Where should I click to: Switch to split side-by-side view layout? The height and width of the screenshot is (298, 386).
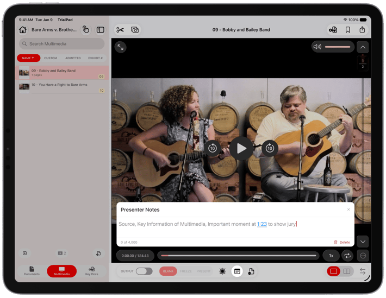pos(347,271)
